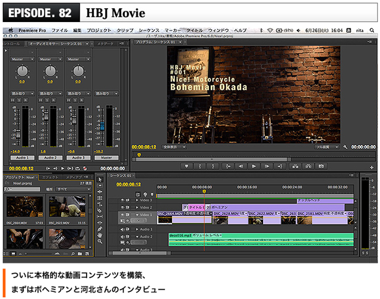Toggle Video 3 track eye visibility

(123, 200)
